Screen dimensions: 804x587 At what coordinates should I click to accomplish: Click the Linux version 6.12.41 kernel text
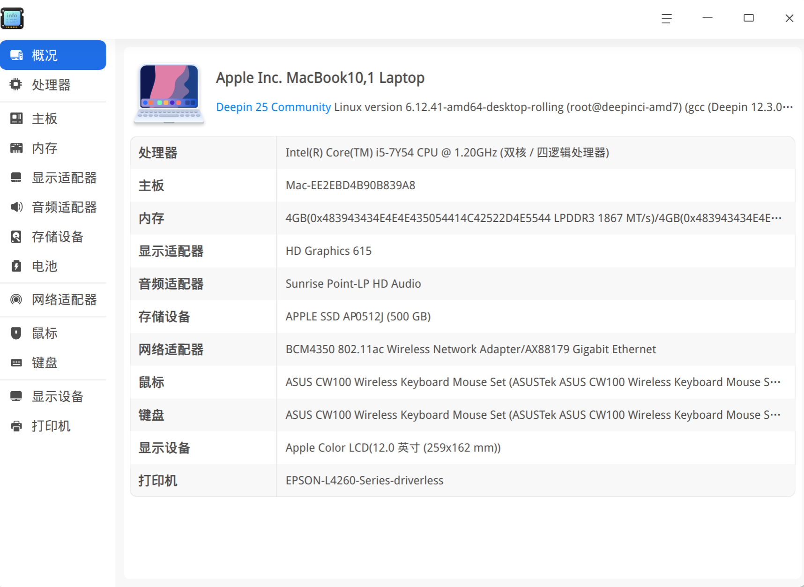click(x=563, y=107)
